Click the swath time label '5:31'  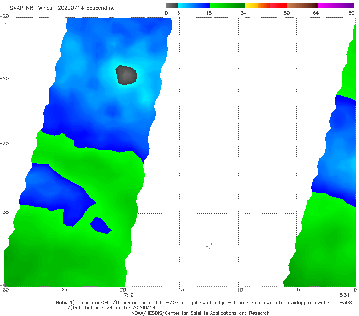[344, 295]
